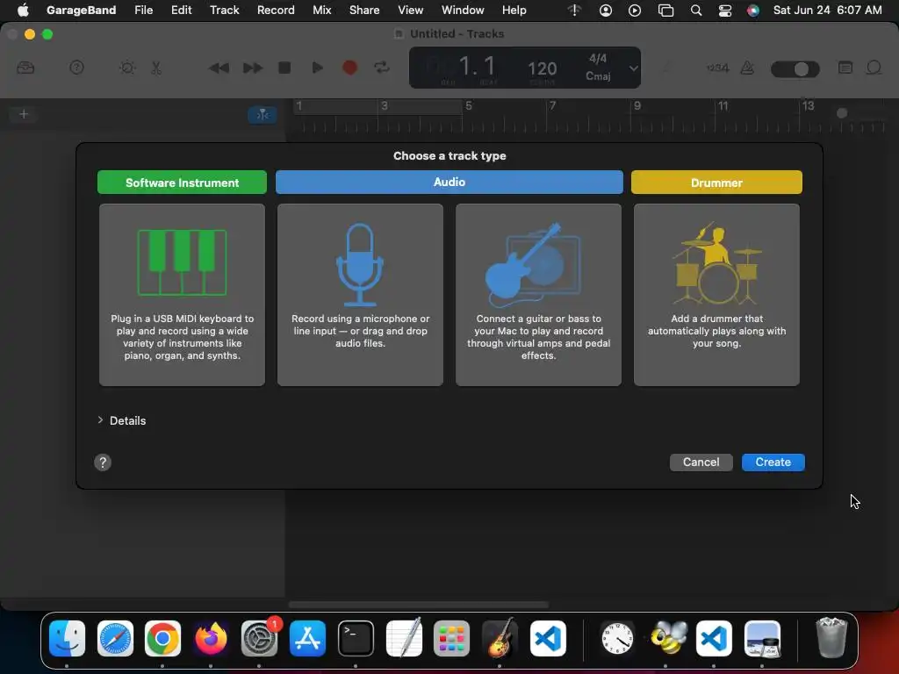Open the Mix menu

tap(321, 10)
